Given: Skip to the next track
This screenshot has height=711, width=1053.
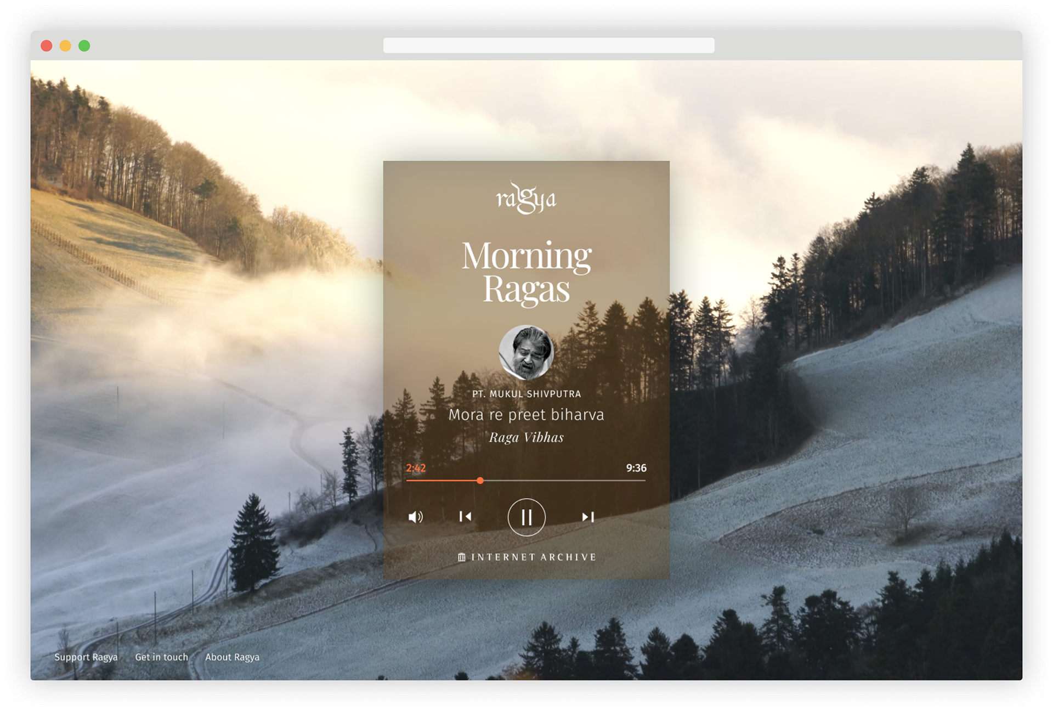Looking at the screenshot, I should tap(588, 517).
